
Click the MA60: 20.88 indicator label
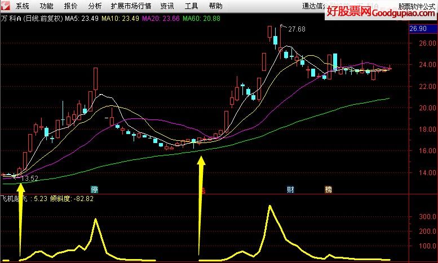[x=201, y=19]
